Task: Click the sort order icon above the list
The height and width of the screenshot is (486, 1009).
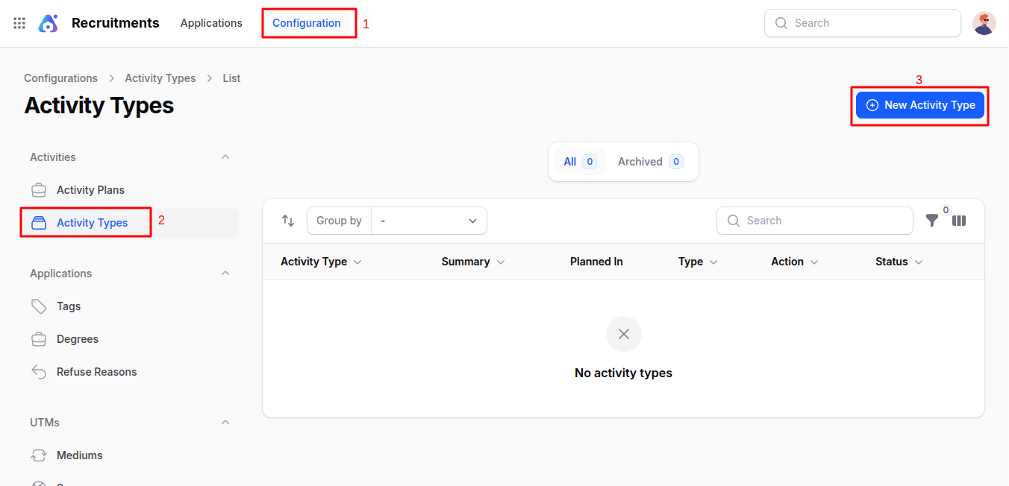Action: pos(288,221)
